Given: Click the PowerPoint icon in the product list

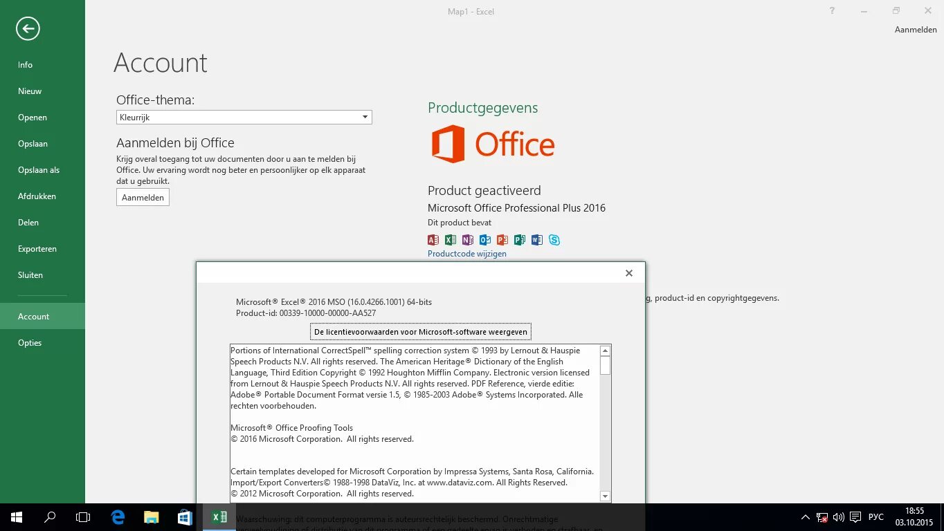Looking at the screenshot, I should click(502, 240).
